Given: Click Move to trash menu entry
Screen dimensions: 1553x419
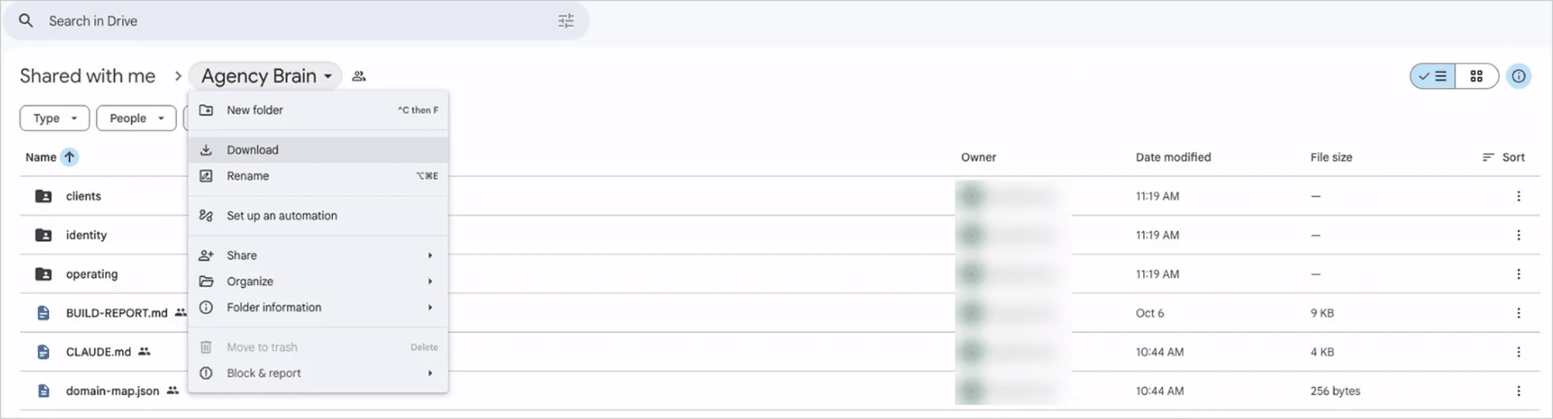Looking at the screenshot, I should 318,347.
